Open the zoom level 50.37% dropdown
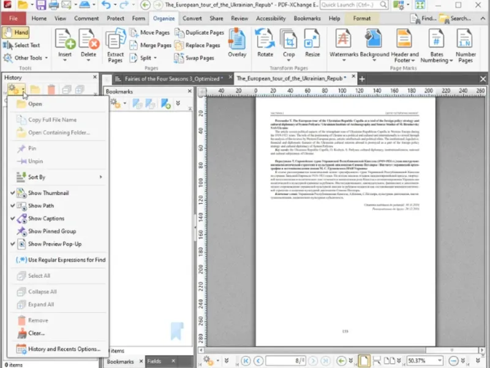This screenshot has width=490, height=368. (440, 361)
